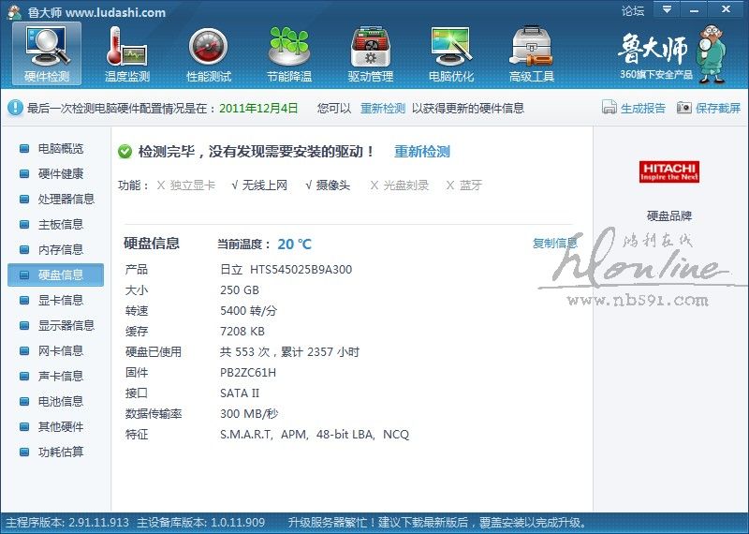
Task: Select 电脑概览 in the sidebar
Action: 60,149
